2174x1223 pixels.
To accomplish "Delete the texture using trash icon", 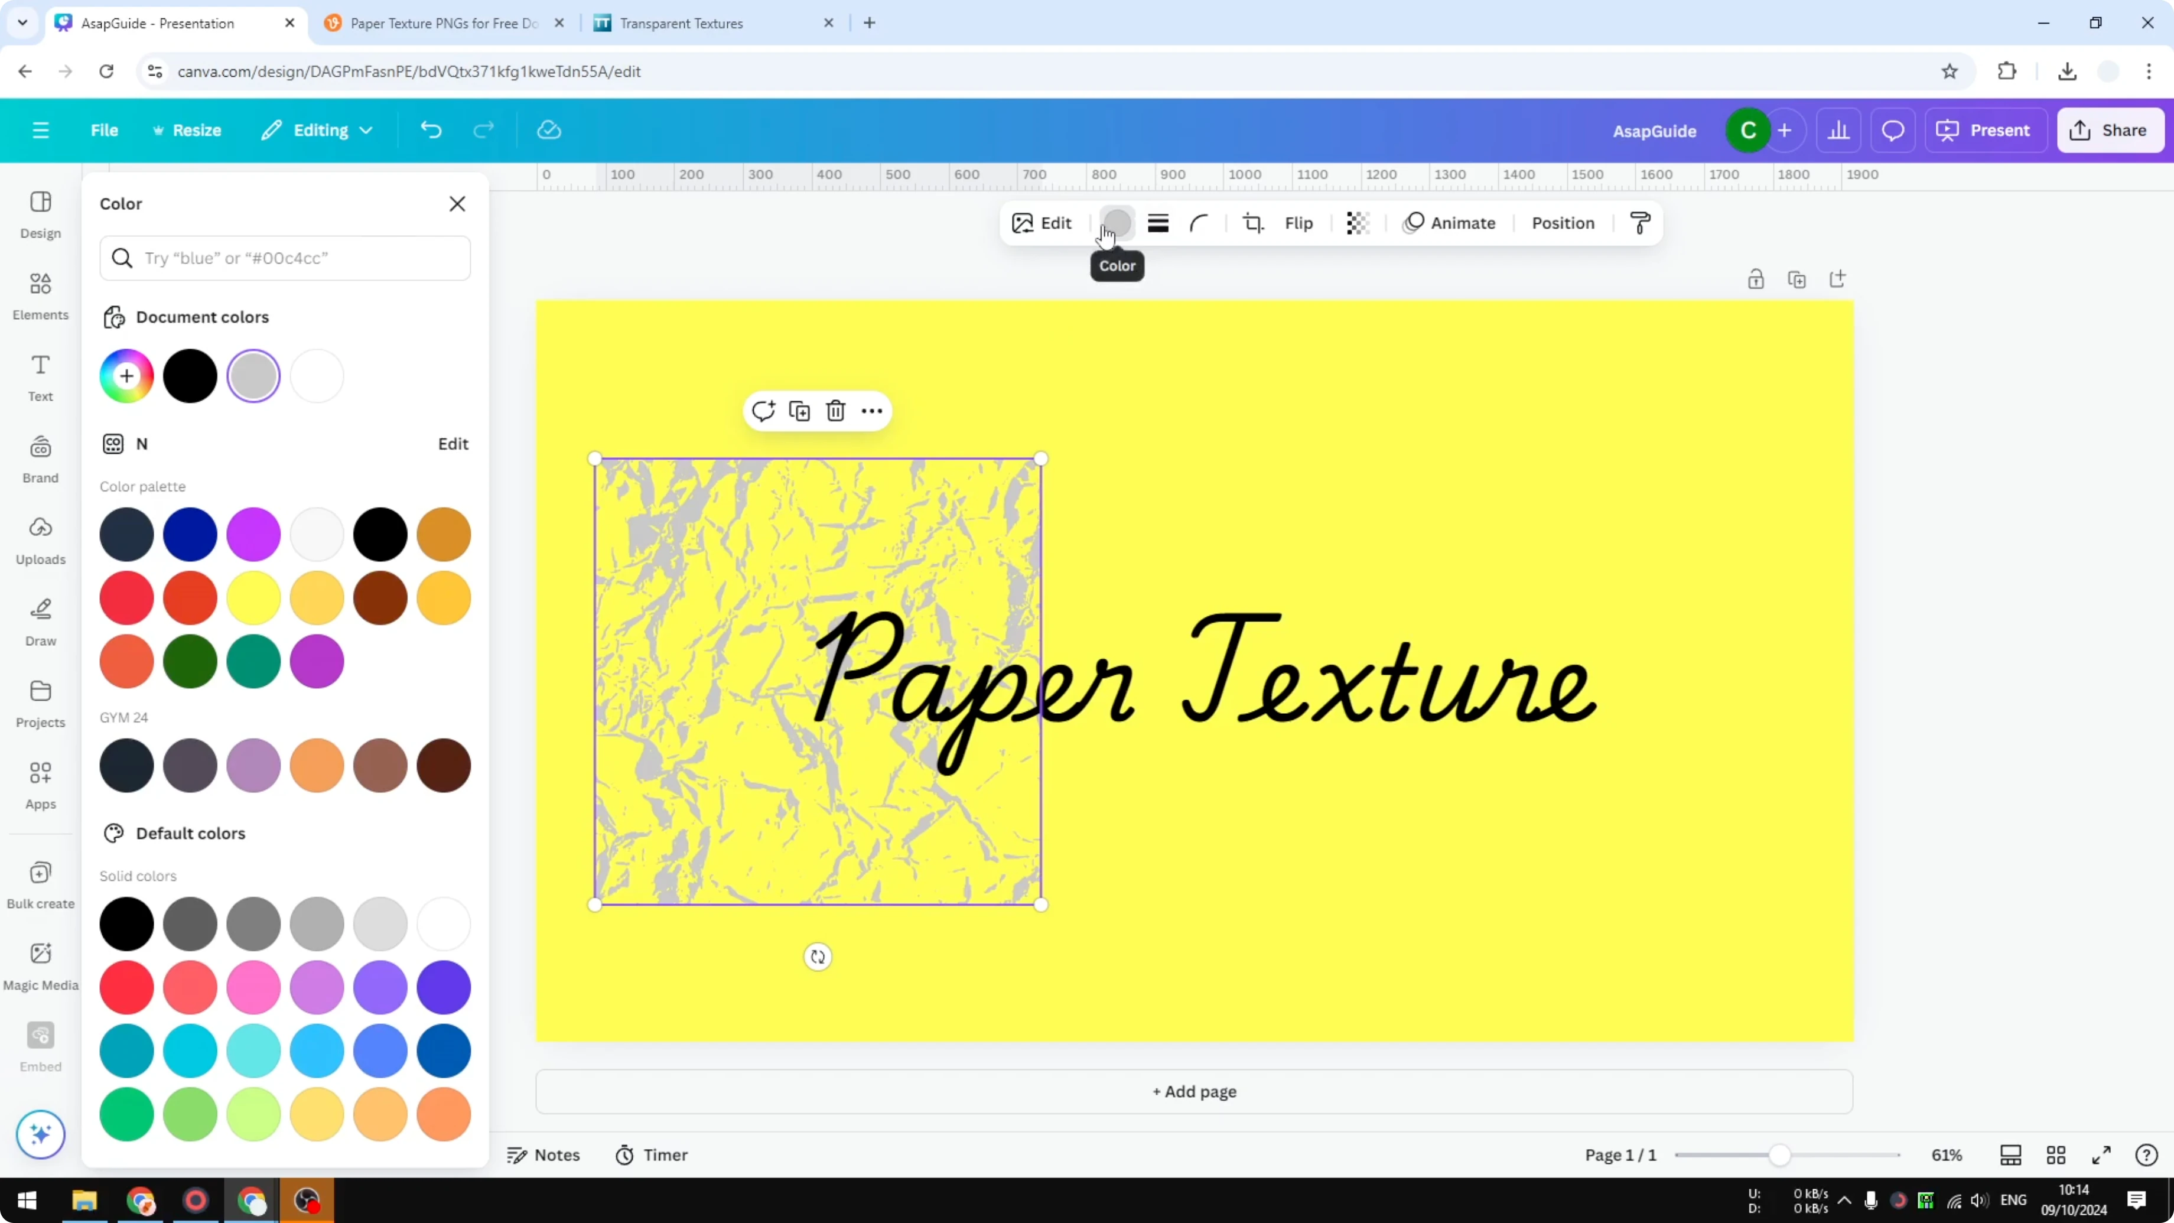I will [835, 411].
